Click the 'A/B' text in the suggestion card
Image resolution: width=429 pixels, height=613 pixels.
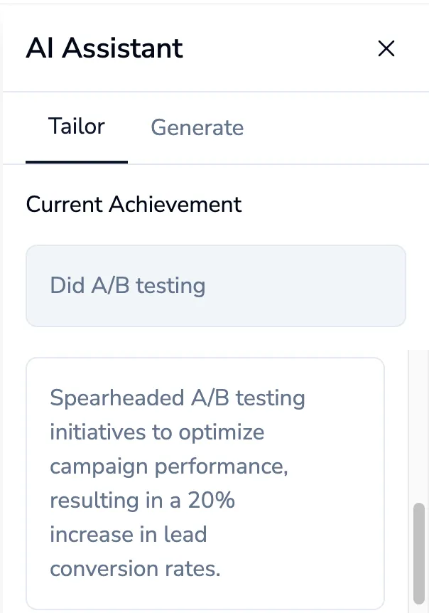tap(210, 398)
